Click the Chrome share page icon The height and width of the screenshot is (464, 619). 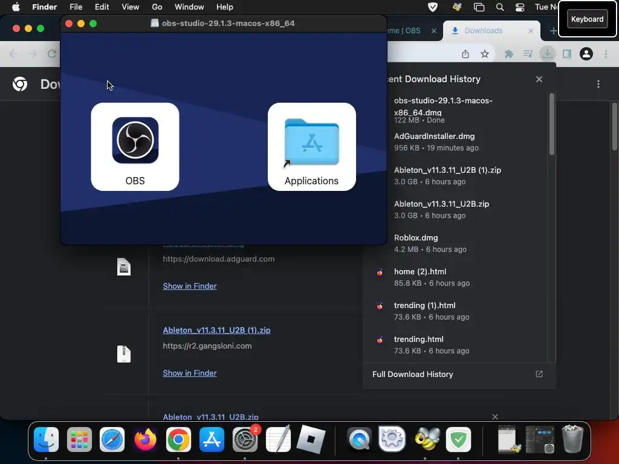point(465,54)
